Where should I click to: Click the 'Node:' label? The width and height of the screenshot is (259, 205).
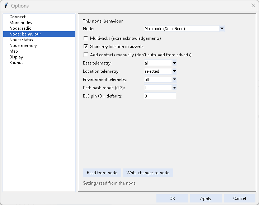[89, 29]
